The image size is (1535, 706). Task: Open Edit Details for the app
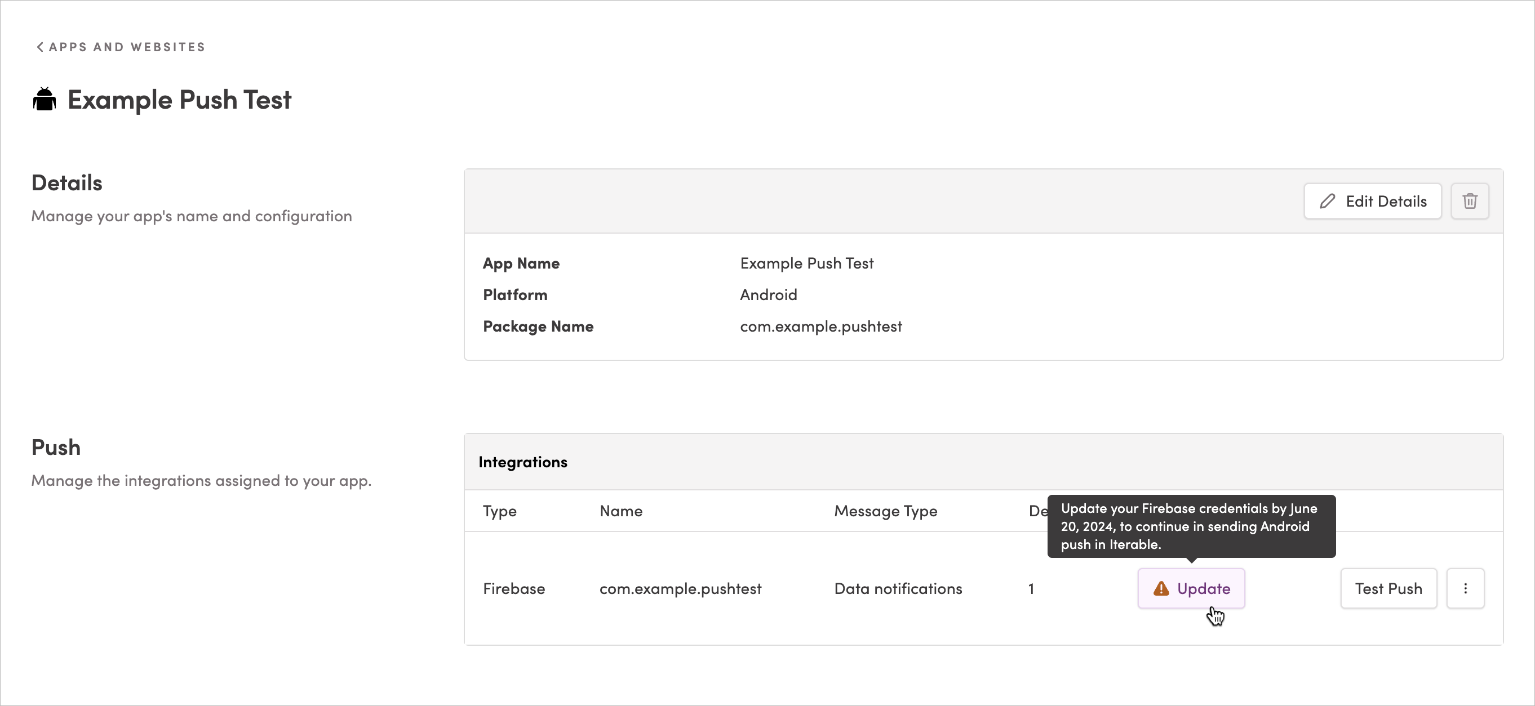pyautogui.click(x=1372, y=201)
